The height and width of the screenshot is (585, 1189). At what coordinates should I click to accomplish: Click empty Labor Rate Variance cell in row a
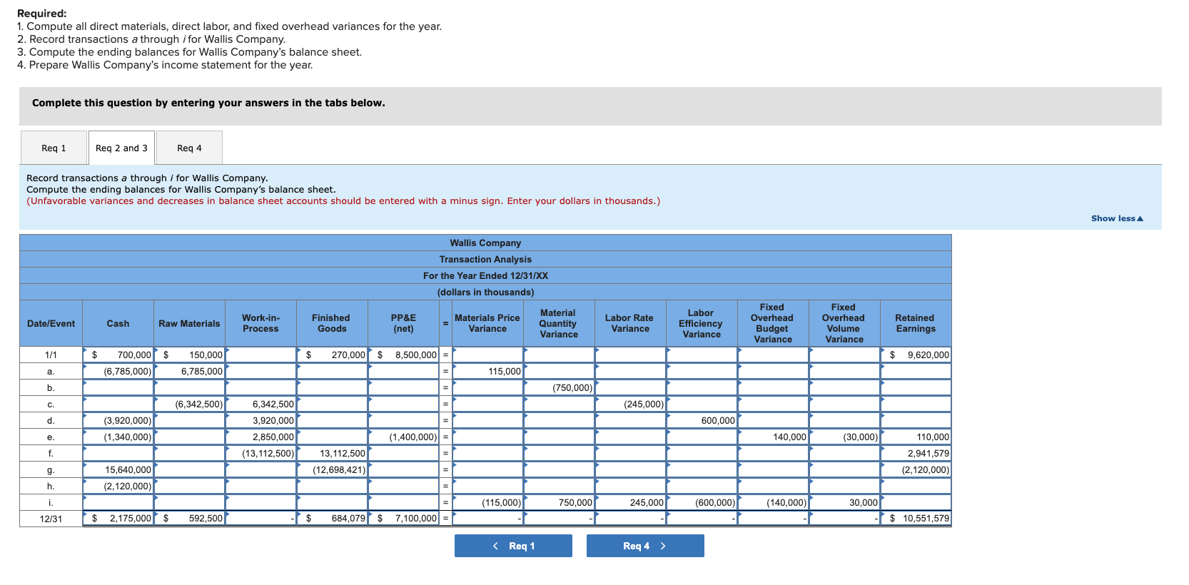630,371
